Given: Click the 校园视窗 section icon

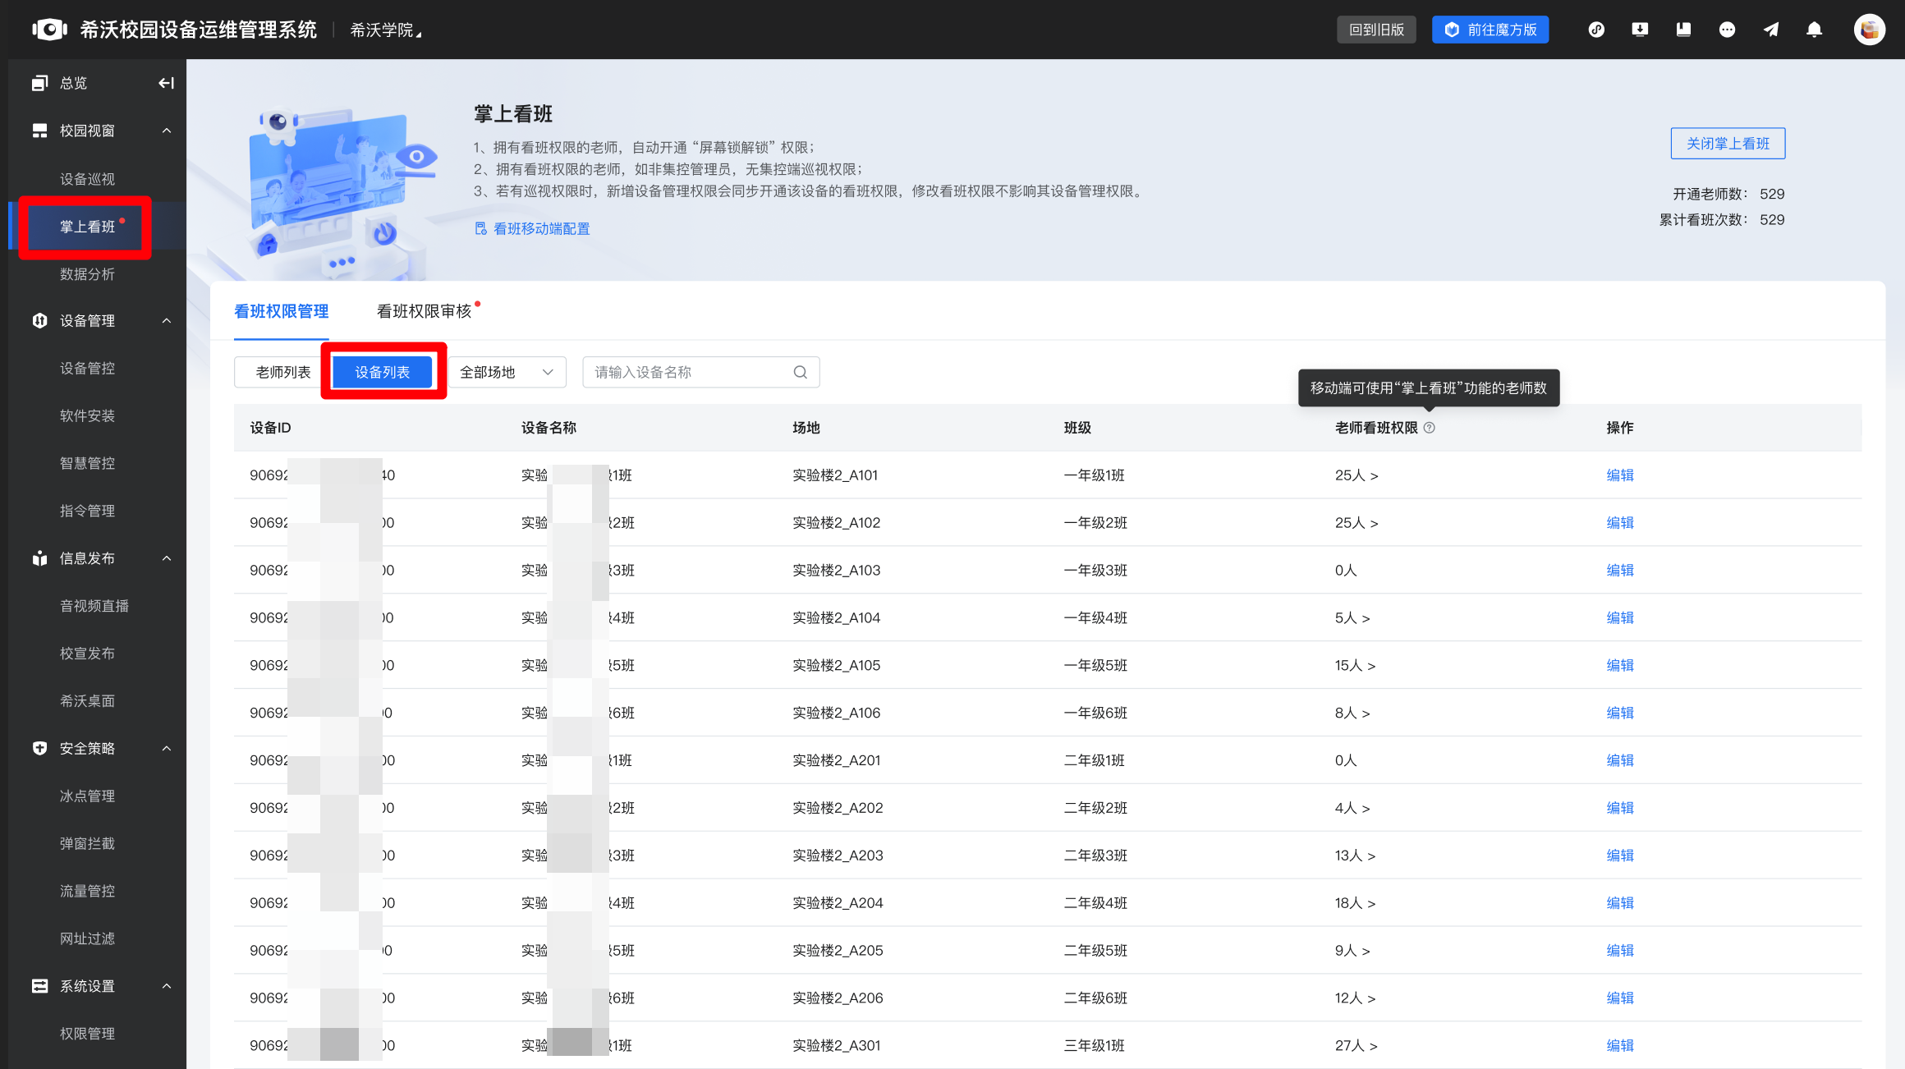Looking at the screenshot, I should point(39,131).
